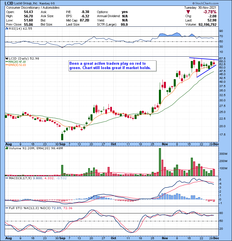Viewport: 232px width, 241px height.
Task: Click the Volume panel bar icon
Action: coord(7,148)
